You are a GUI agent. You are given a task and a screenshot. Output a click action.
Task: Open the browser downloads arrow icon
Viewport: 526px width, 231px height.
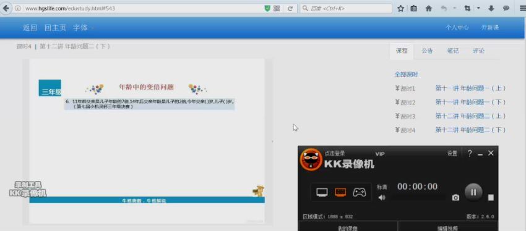pos(491,9)
